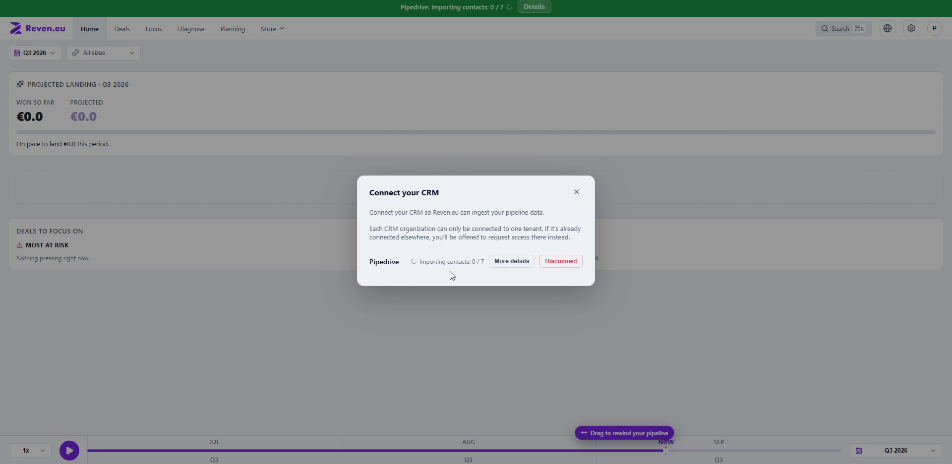Click the Disconnect button
Viewport: 952px width, 464px height.
tap(561, 261)
